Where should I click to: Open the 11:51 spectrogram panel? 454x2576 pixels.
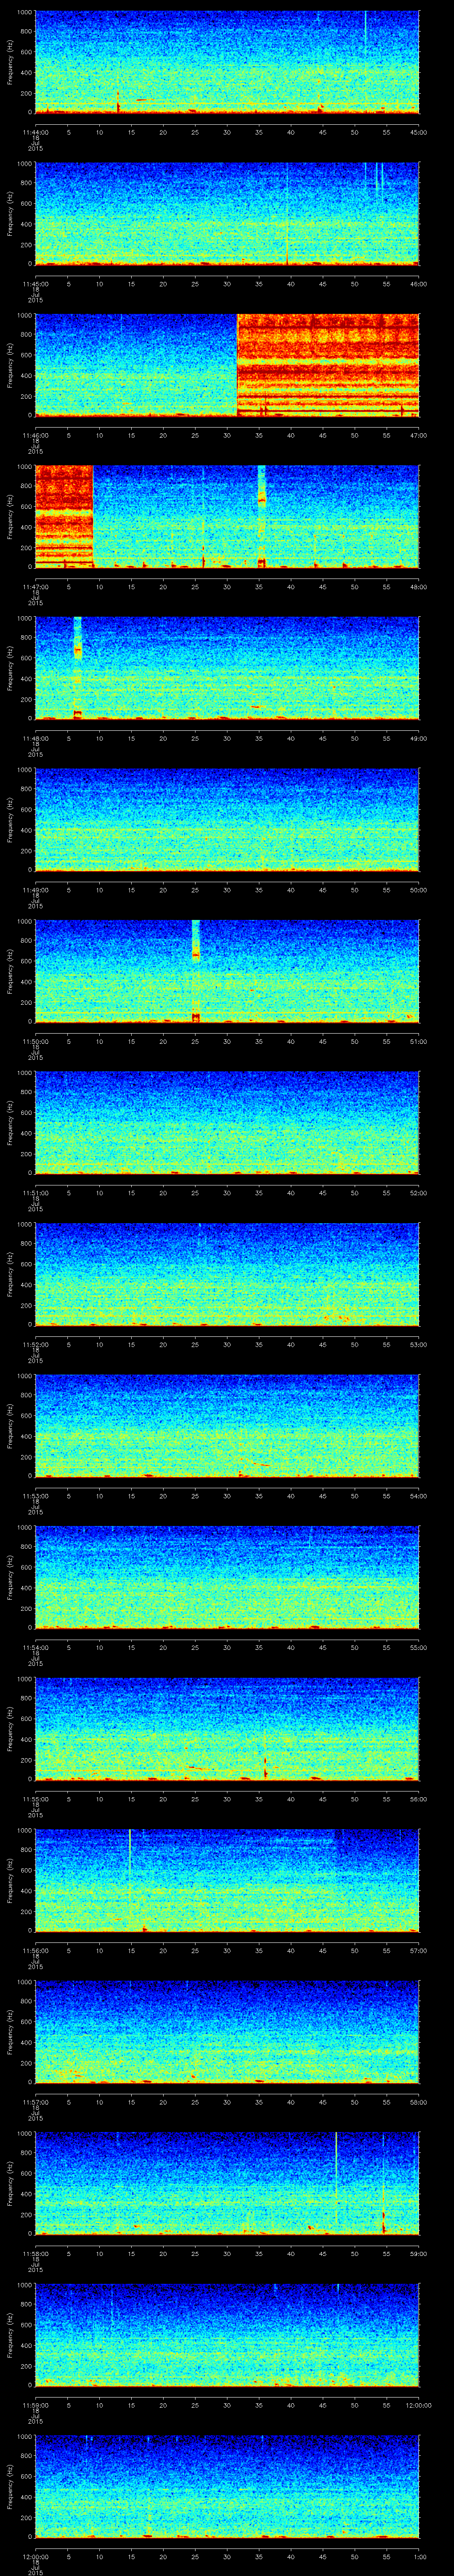coord(227,1122)
